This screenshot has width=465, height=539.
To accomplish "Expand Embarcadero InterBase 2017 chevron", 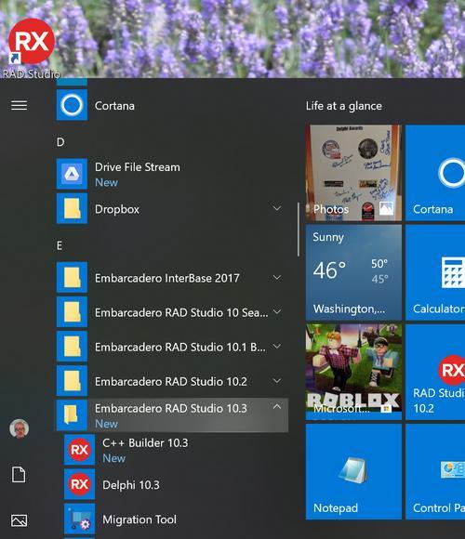I will (277, 277).
